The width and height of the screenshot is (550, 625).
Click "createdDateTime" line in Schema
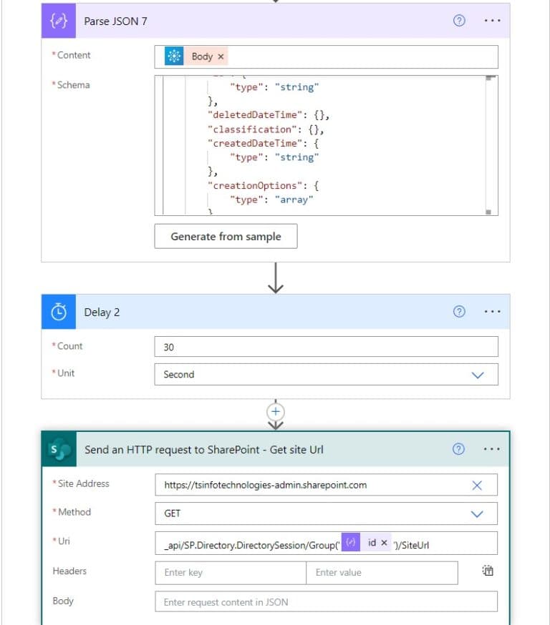(x=263, y=144)
